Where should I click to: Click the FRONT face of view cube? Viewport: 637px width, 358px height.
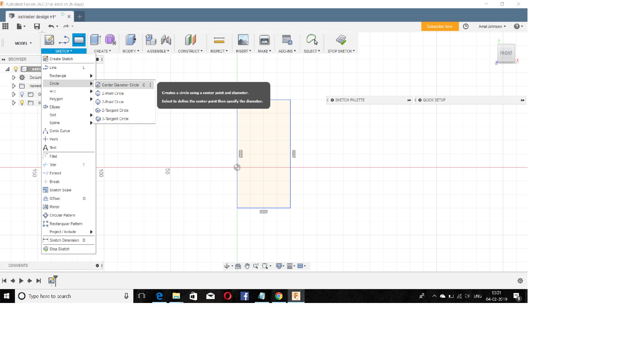point(506,53)
